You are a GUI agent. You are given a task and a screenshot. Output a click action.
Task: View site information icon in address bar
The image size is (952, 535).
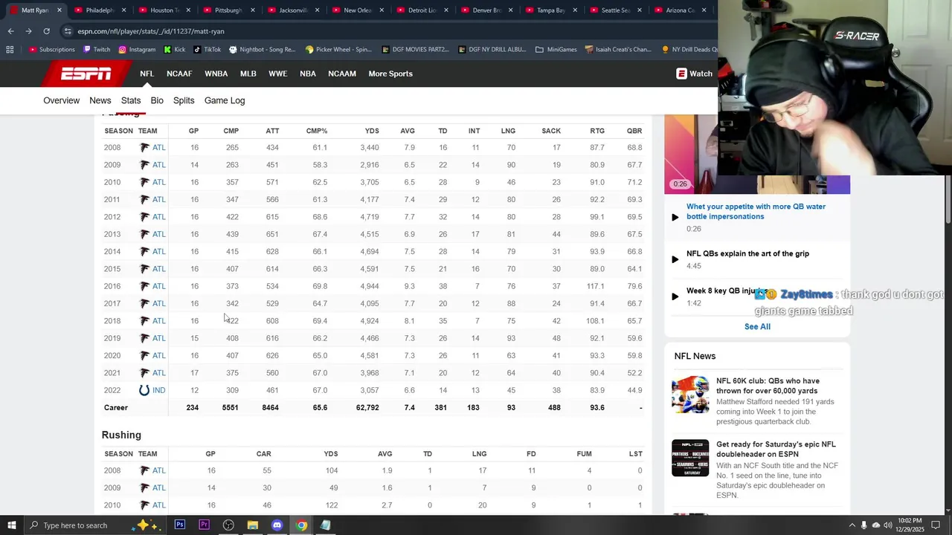68,31
